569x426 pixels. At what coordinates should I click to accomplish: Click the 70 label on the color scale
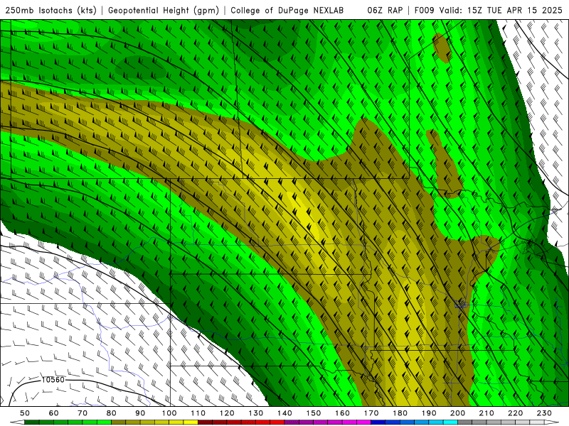pos(83,413)
